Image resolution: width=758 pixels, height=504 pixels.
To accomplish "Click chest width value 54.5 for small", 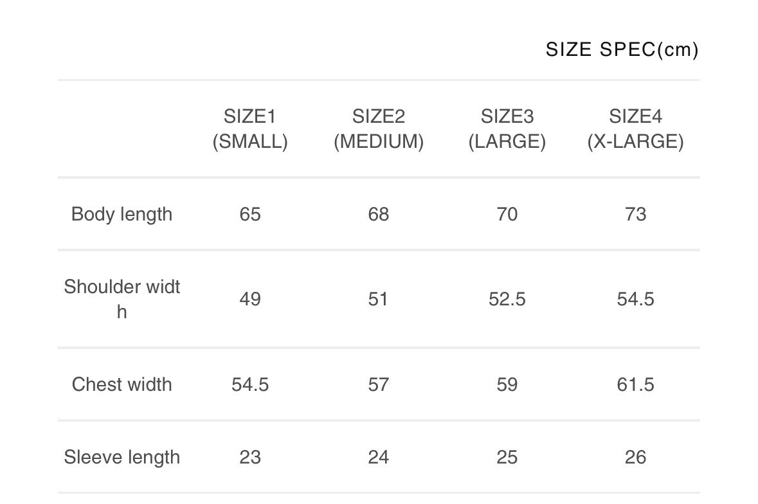I will pyautogui.click(x=250, y=384).
